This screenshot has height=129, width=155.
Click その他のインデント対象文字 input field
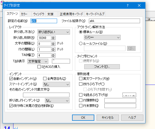point(46,95)
